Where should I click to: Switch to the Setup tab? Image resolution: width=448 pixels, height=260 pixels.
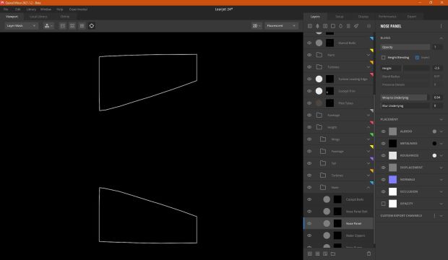pyautogui.click(x=340, y=17)
